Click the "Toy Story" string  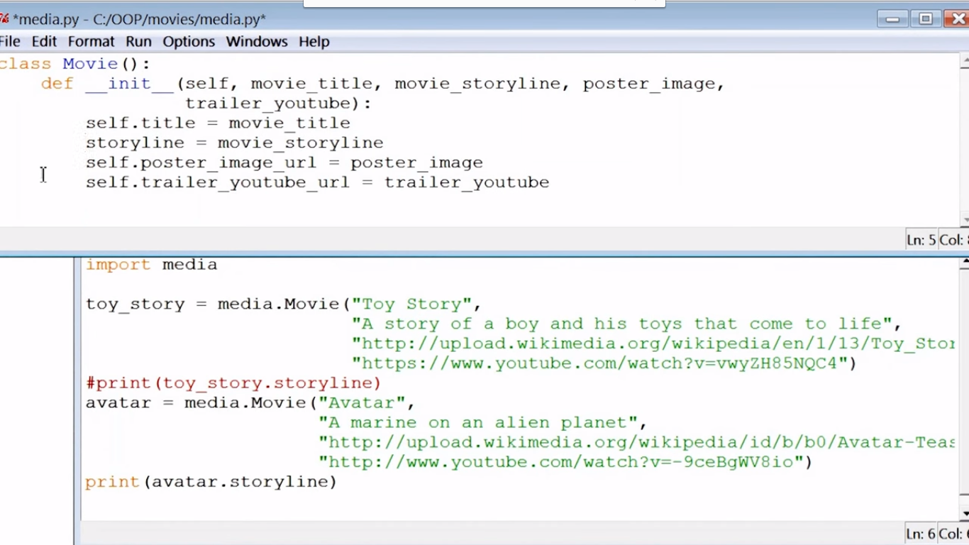pos(411,304)
